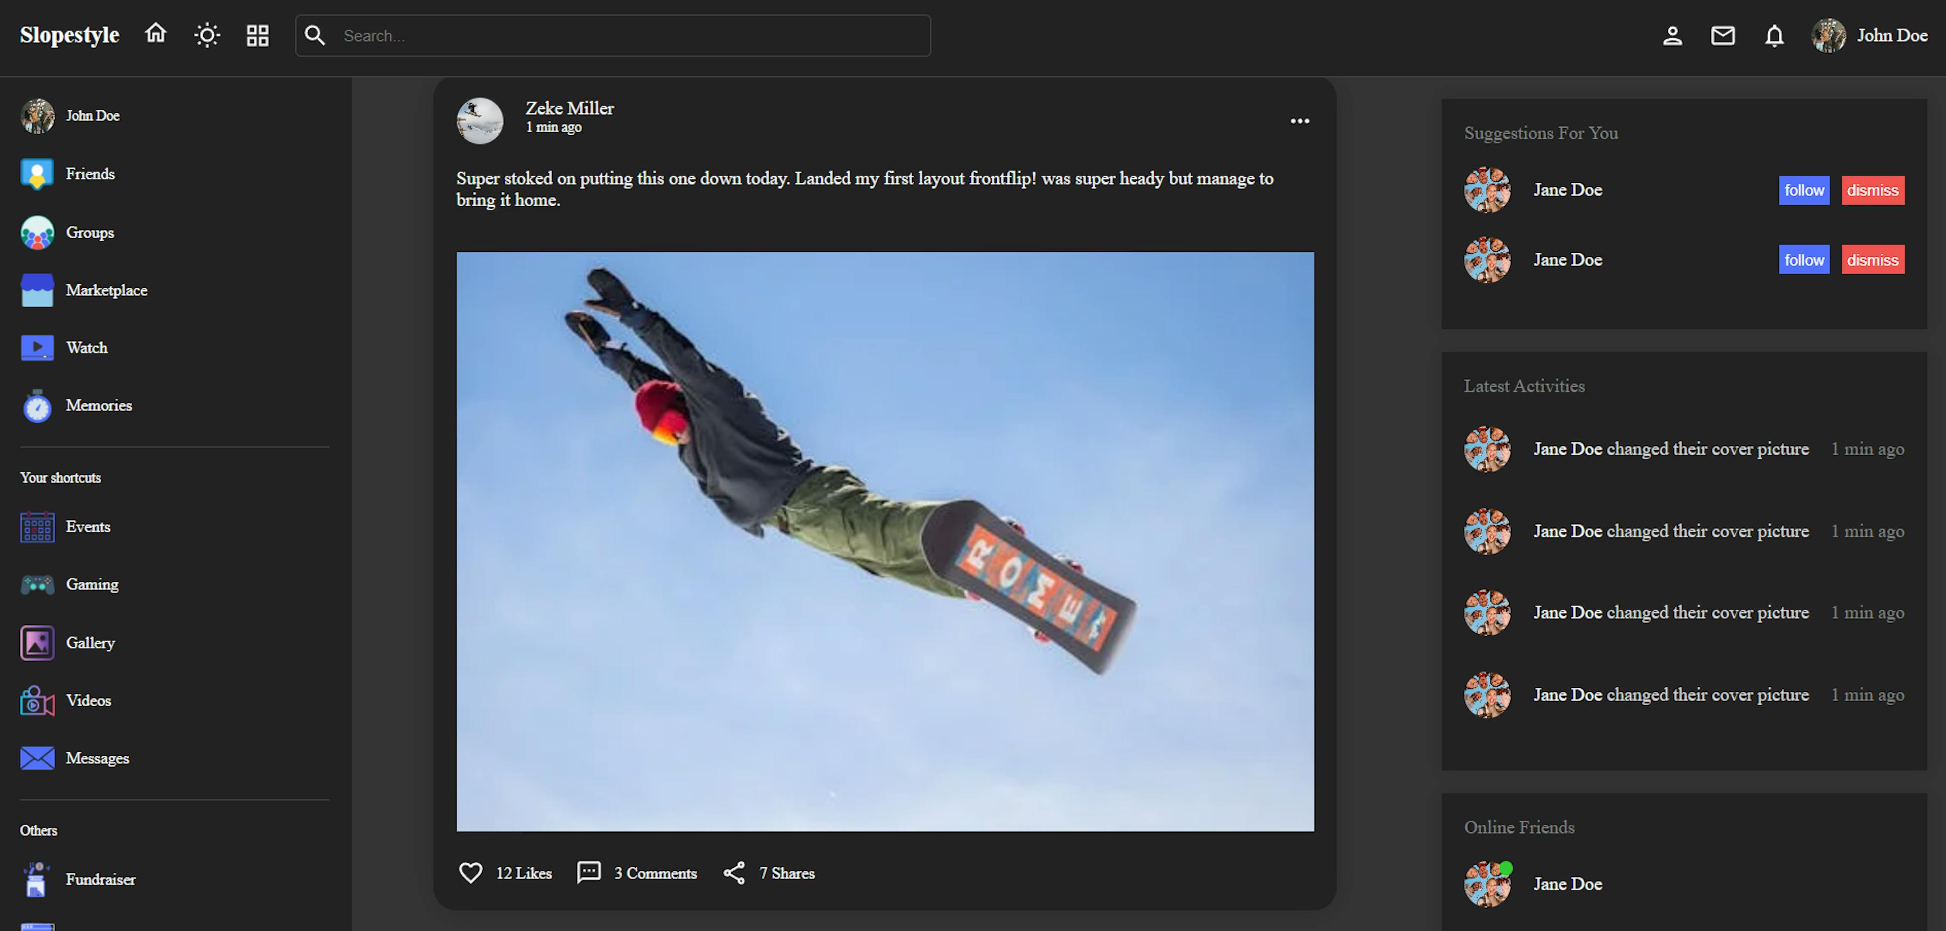1946x931 pixels.
Task: Click the person profile icon in navbar
Action: [x=1672, y=35]
